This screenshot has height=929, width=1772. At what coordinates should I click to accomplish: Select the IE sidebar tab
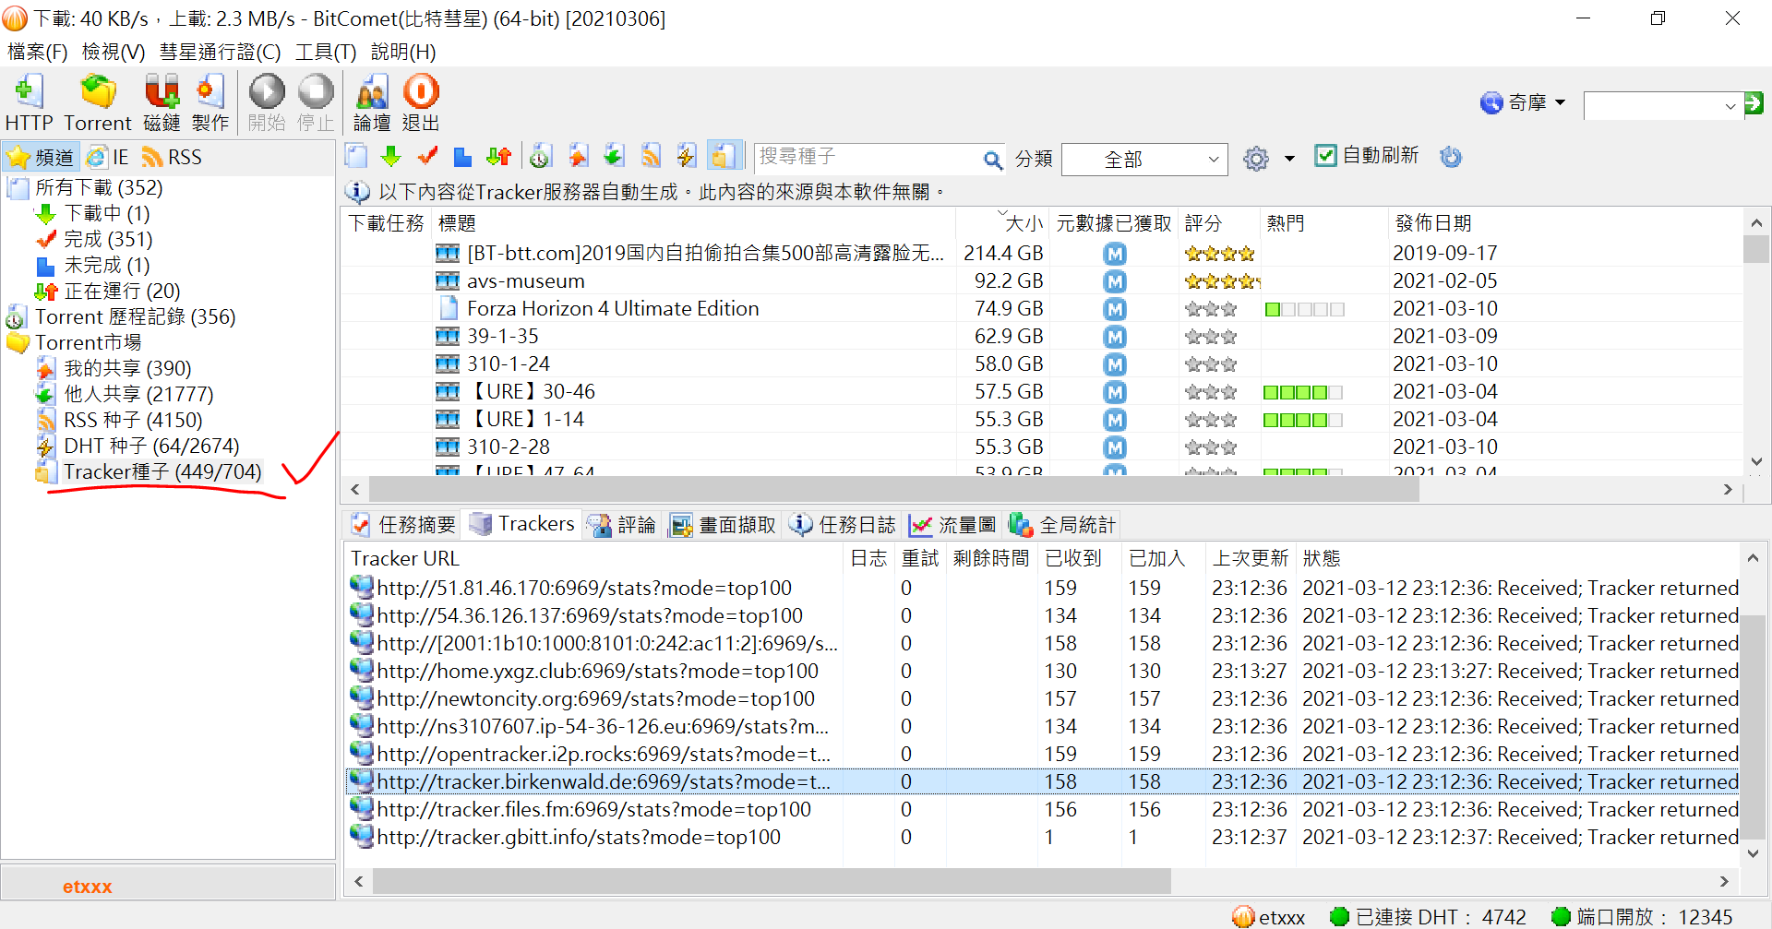click(108, 157)
